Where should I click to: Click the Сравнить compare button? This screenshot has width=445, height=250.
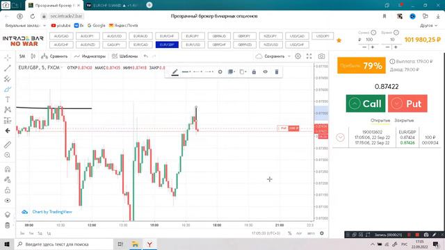coord(54,56)
